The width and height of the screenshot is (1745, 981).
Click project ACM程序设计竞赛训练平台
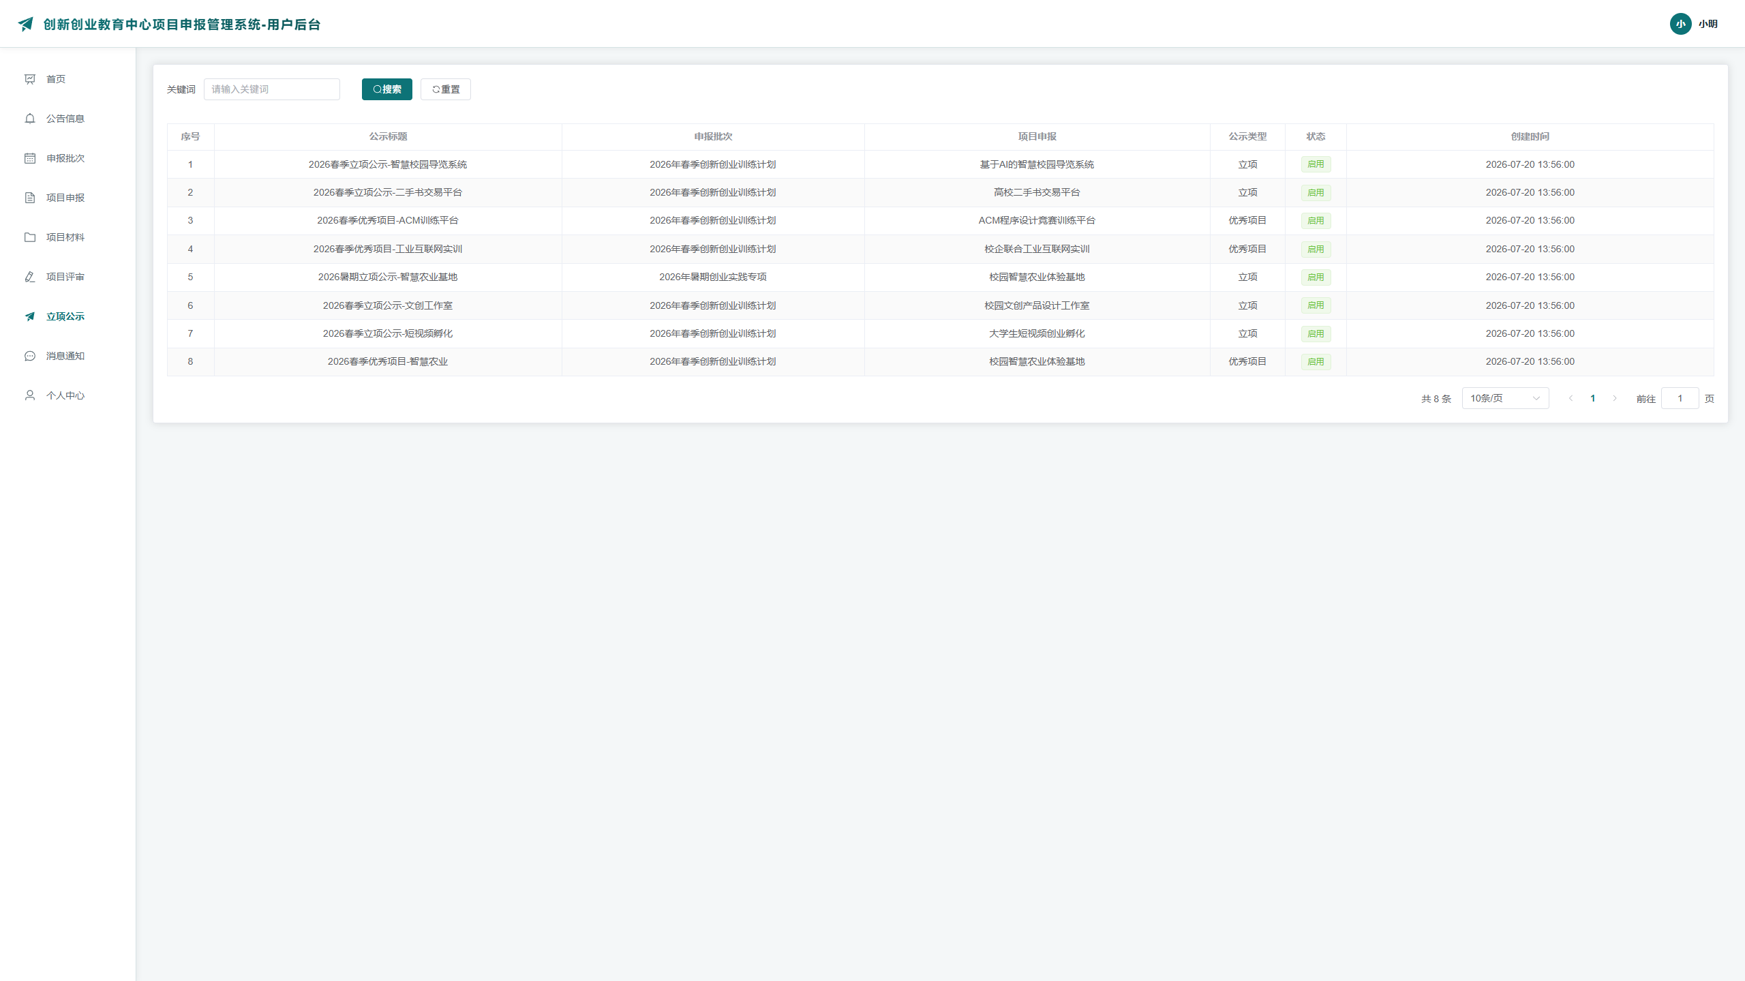[1037, 220]
